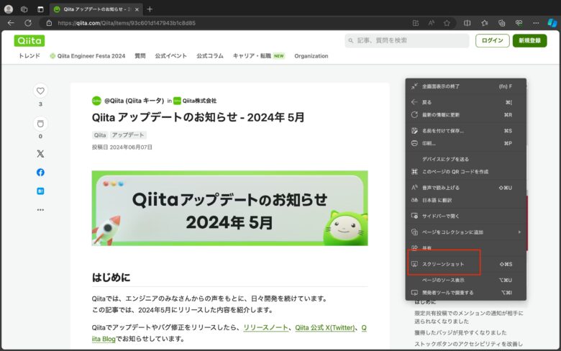Select 音声で読み上げる in context menu
This screenshot has height=351, width=561.
(x=465, y=188)
